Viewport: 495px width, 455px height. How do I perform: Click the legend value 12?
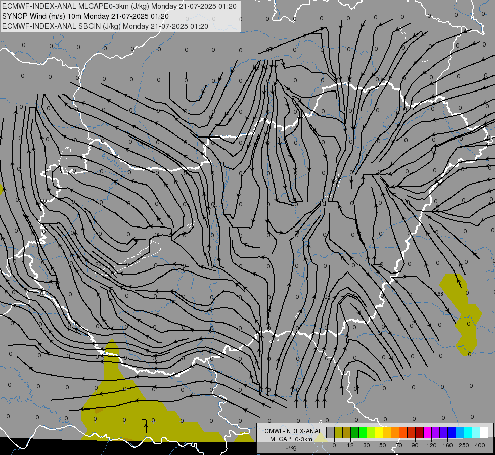(x=350, y=445)
